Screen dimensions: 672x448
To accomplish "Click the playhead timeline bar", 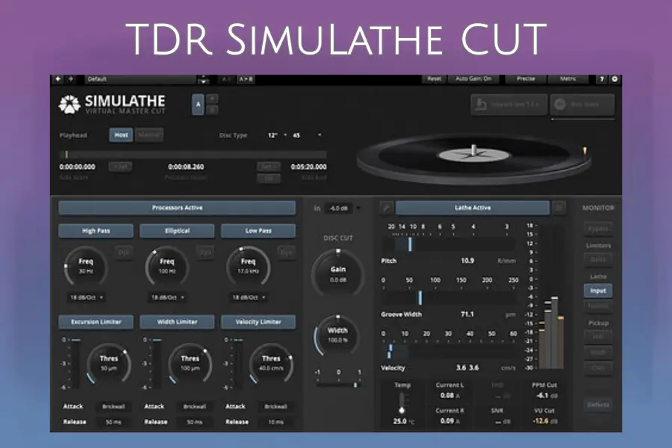I will 193,155.
